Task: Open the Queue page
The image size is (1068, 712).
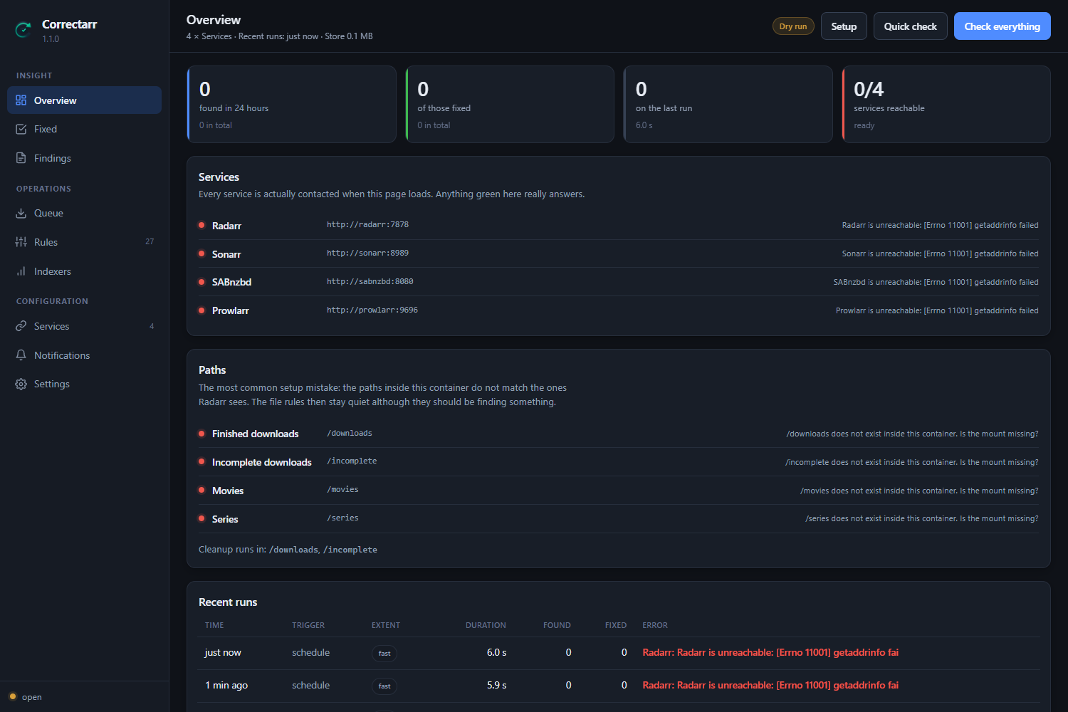Action: click(84, 213)
